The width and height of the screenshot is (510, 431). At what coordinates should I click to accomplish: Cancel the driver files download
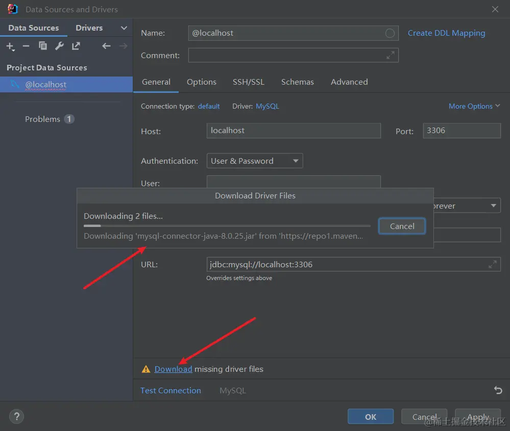click(402, 226)
